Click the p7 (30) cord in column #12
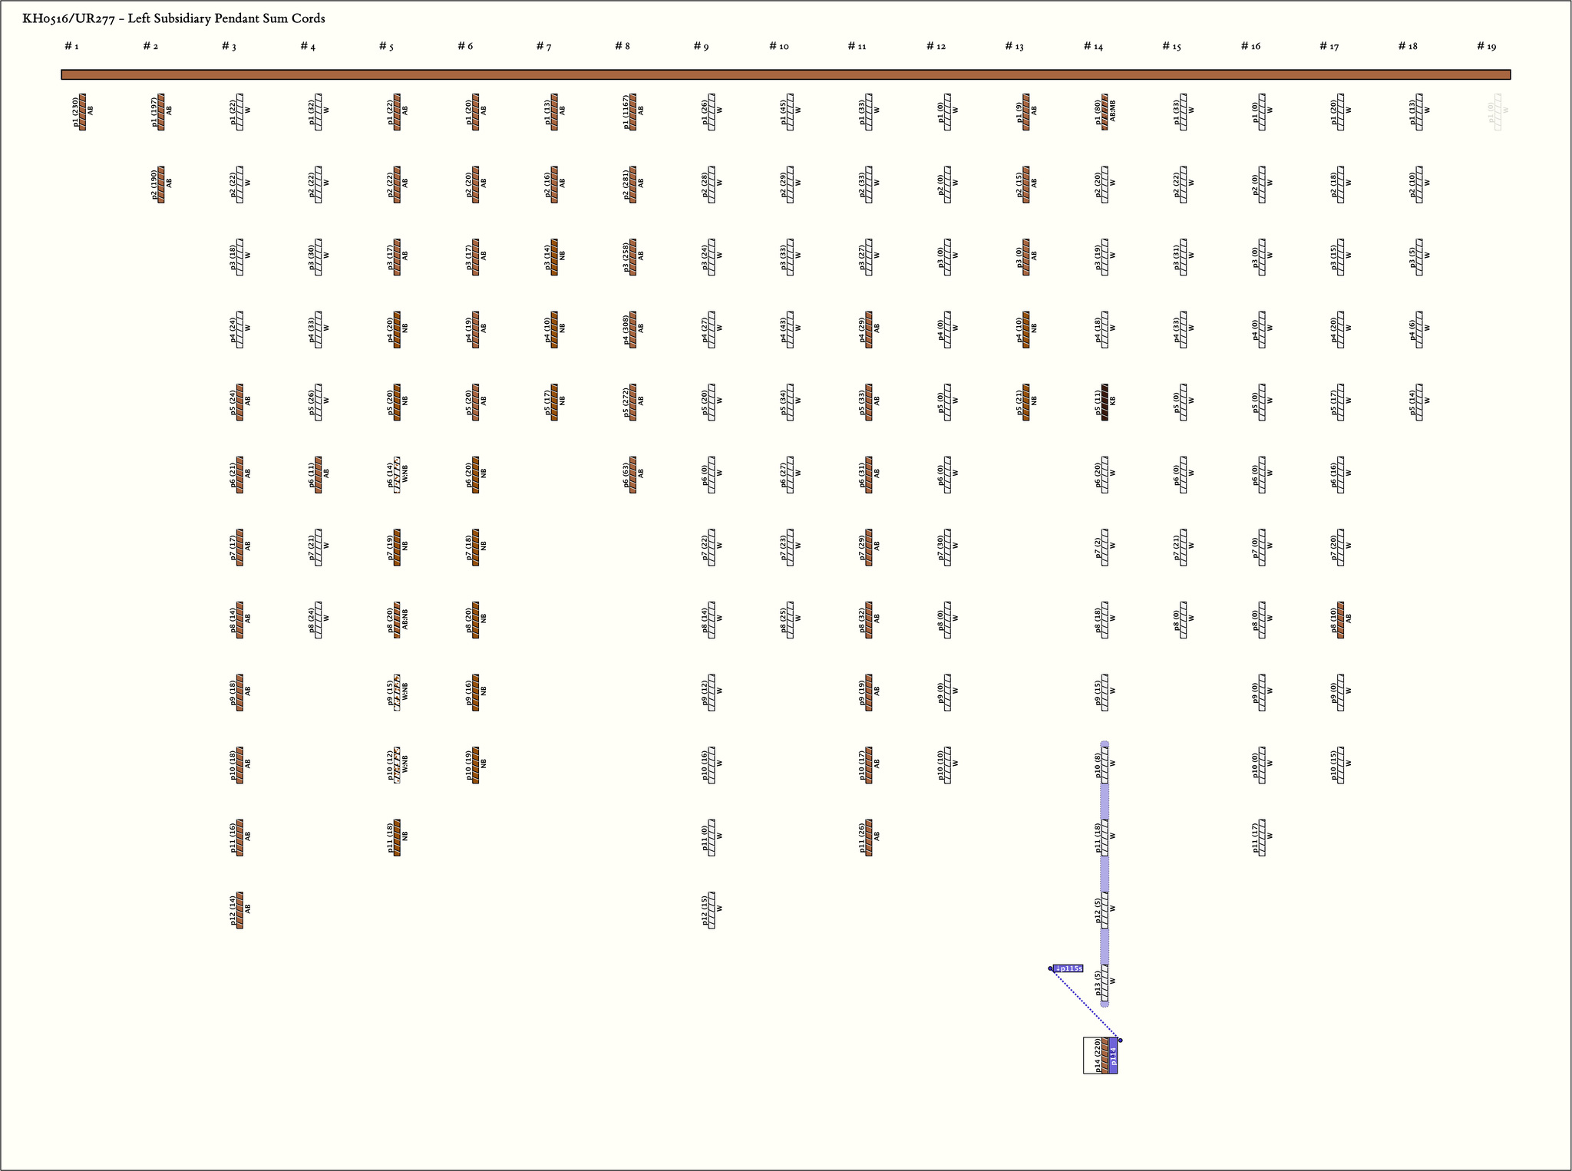The height and width of the screenshot is (1171, 1572). tap(947, 547)
